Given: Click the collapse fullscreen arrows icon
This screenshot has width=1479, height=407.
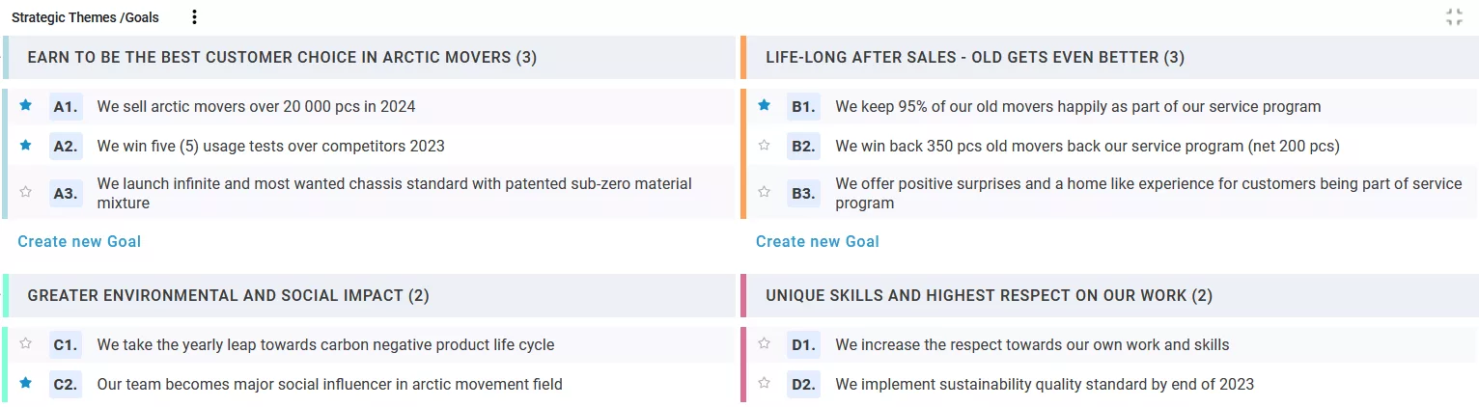Looking at the screenshot, I should coord(1454,17).
